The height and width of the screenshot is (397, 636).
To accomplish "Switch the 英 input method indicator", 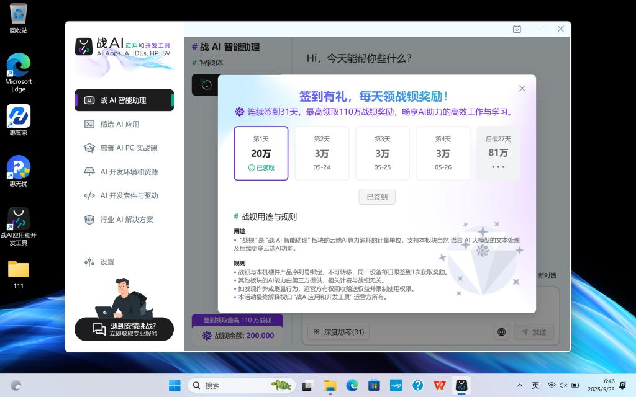I will point(535,385).
